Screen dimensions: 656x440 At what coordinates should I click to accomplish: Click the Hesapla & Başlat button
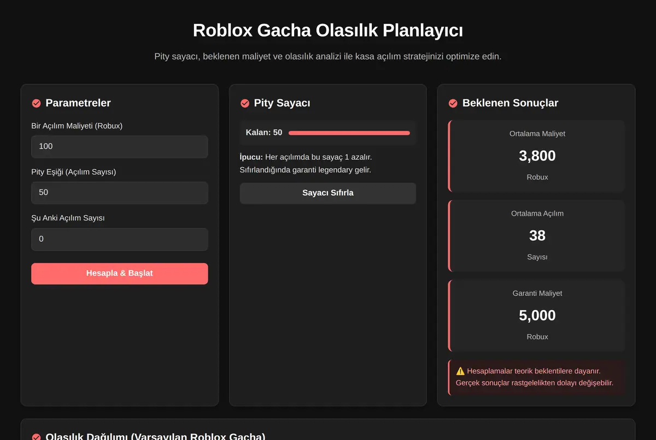(x=120, y=273)
